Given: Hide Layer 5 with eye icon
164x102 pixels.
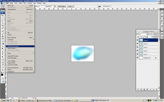Looking at the screenshot, I should 137,40.
